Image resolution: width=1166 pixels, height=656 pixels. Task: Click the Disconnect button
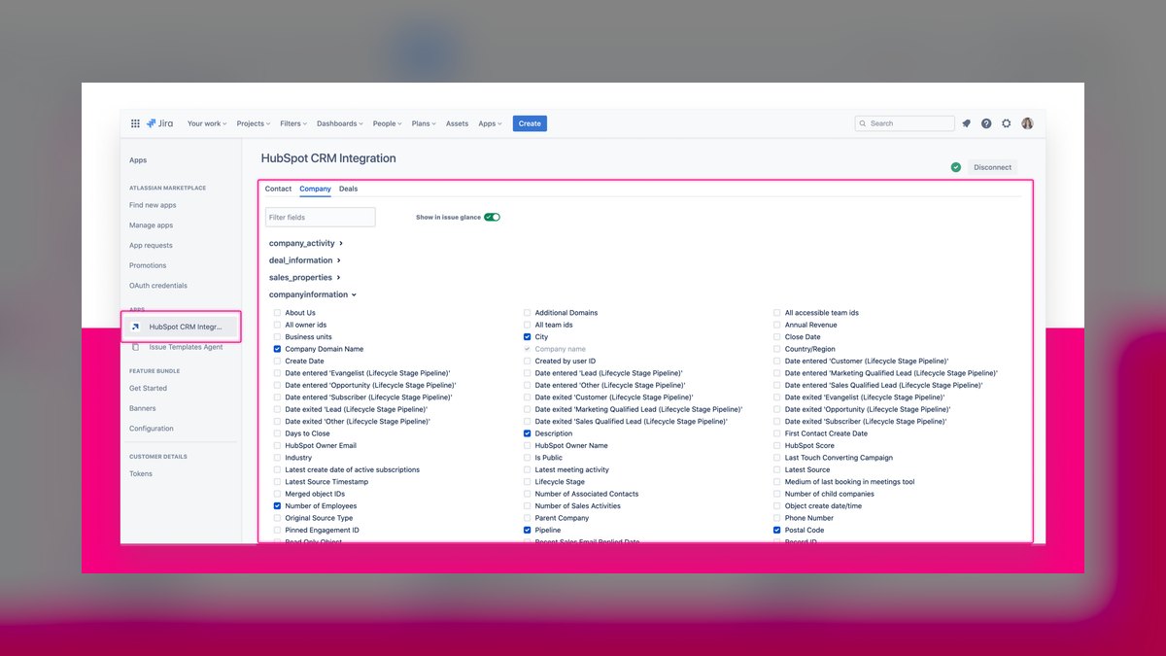[992, 167]
